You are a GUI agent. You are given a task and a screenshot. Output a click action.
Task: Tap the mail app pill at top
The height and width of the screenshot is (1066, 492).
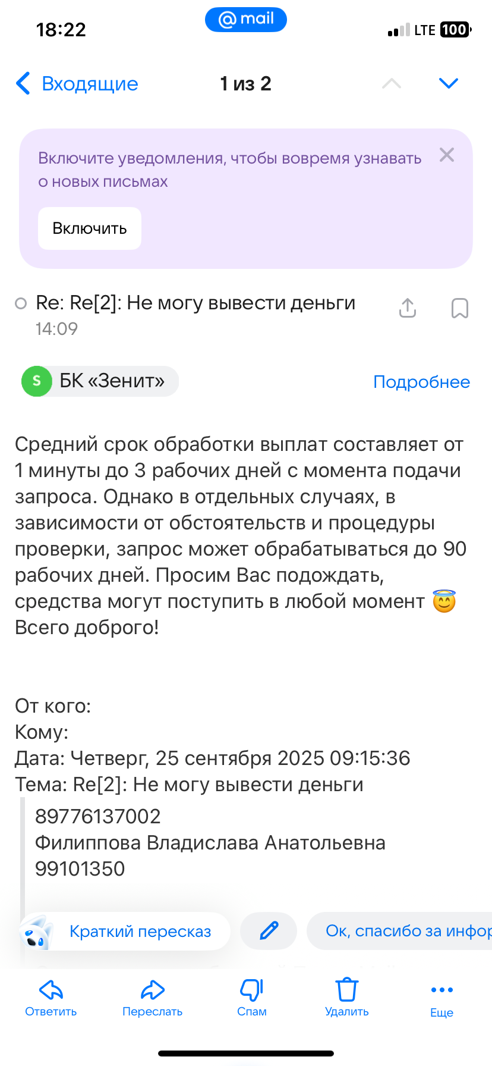click(x=246, y=20)
